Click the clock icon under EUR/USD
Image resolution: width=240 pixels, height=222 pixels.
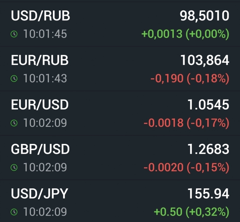14,123
